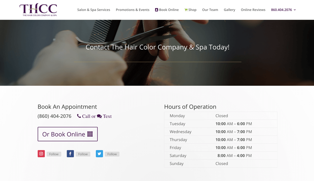The width and height of the screenshot is (314, 181).
Task: Follow the salon on Twitter
Action: coord(112,154)
